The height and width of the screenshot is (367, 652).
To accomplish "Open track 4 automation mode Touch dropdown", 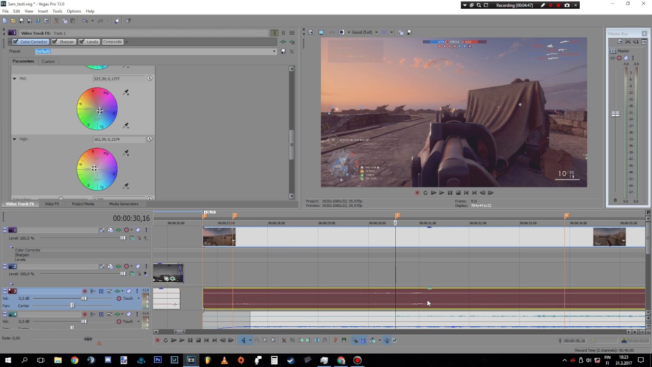I will pyautogui.click(x=139, y=322).
